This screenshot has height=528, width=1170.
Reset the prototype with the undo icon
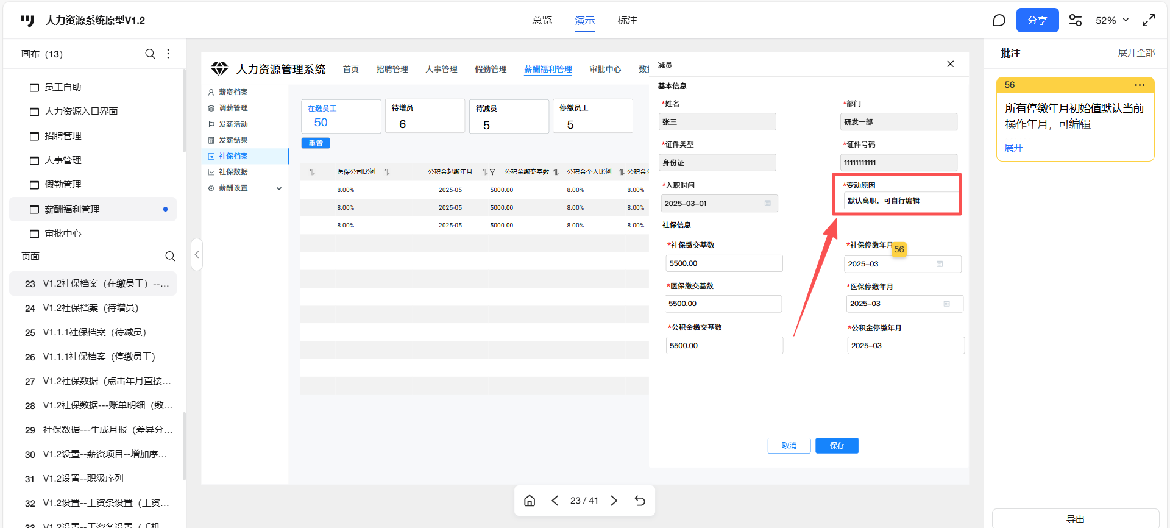pyautogui.click(x=640, y=501)
